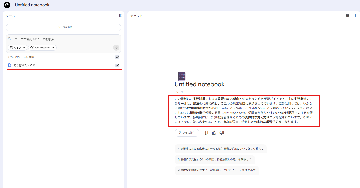Click the Untitled notebook title in header
The height and width of the screenshot is (188, 360).
(x=32, y=5)
